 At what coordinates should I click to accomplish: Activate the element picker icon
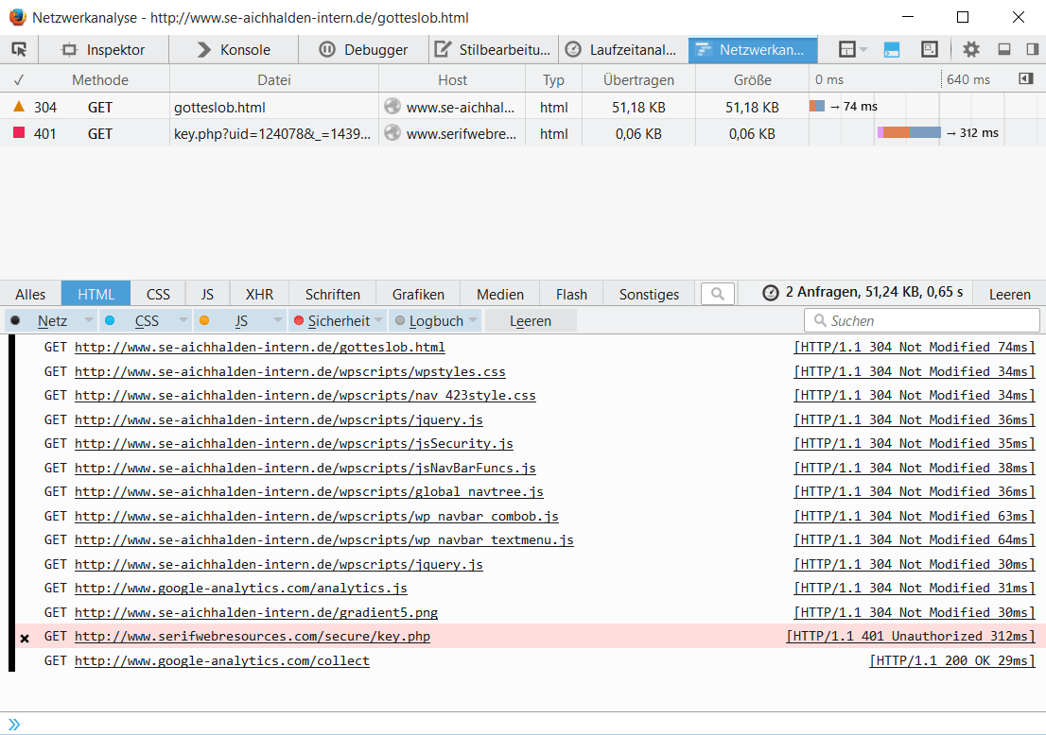19,49
